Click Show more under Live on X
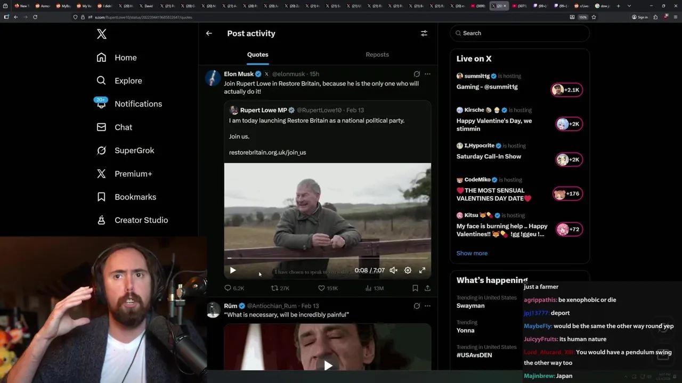This screenshot has width=682, height=383. click(472, 253)
